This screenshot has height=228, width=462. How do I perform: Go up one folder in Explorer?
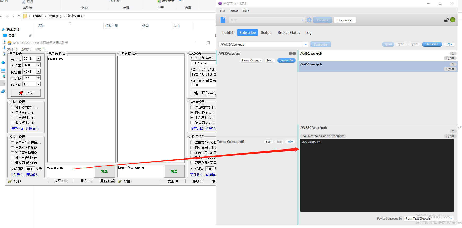pyautogui.click(x=19, y=16)
